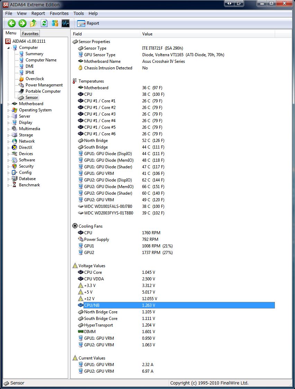Go forward with the green right arrow

pyautogui.click(x=23, y=23)
